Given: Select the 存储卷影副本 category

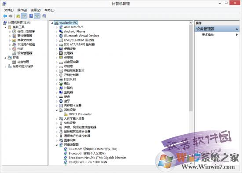Looking at the screenshot, I should [x=74, y=70].
